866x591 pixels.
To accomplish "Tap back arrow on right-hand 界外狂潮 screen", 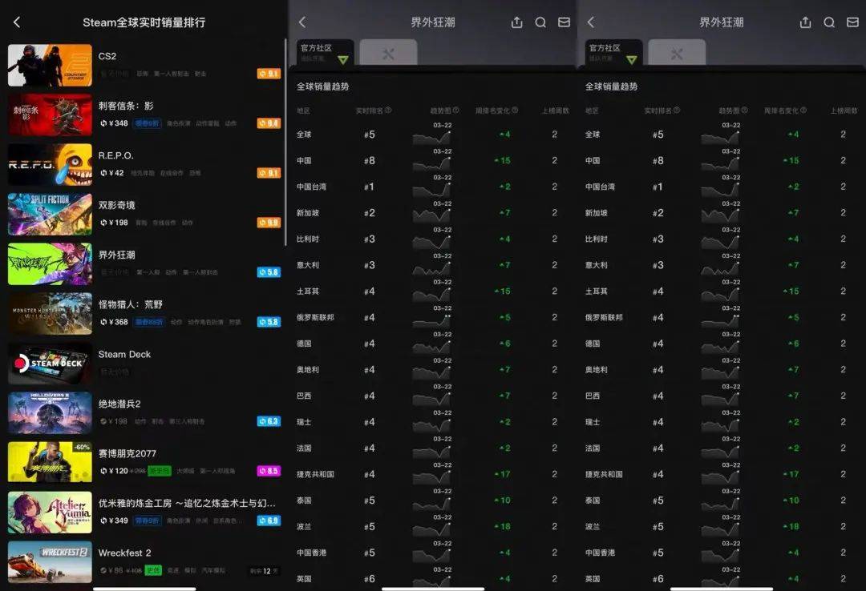I will click(590, 22).
